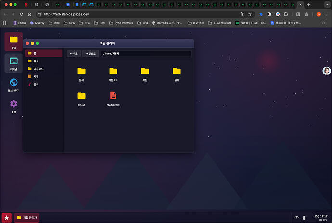This screenshot has height=223, width=332.
Task: Go forward with the → 앞으로 button
Action: coord(90,54)
